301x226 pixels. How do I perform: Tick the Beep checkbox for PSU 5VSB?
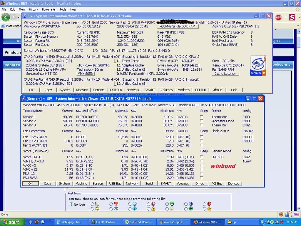tap(201, 178)
